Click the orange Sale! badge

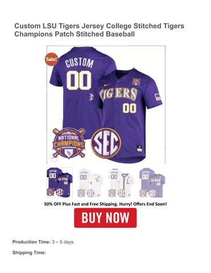[51, 59]
